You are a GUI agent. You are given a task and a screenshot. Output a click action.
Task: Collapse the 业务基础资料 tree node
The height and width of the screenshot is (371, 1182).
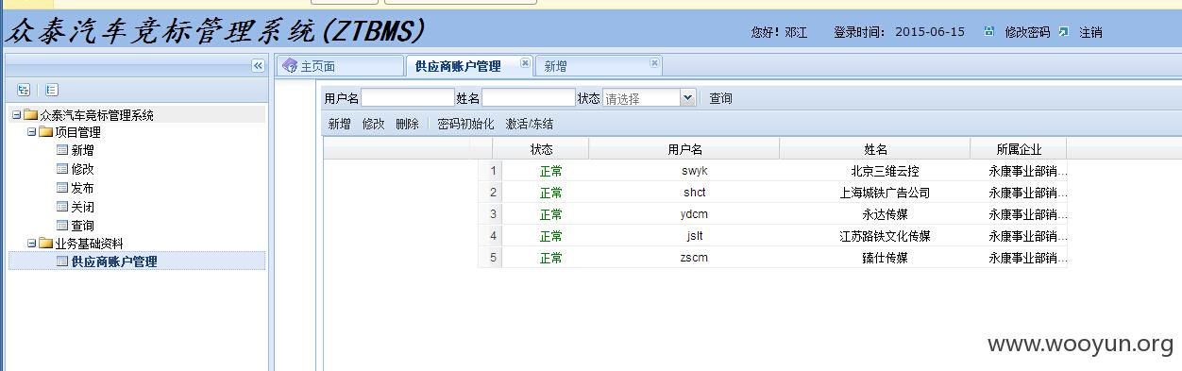click(x=31, y=244)
